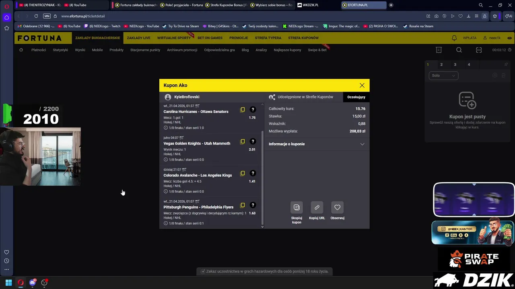Click the scan coupon icon
Viewport: 515px width, 289px height.
tap(479, 50)
